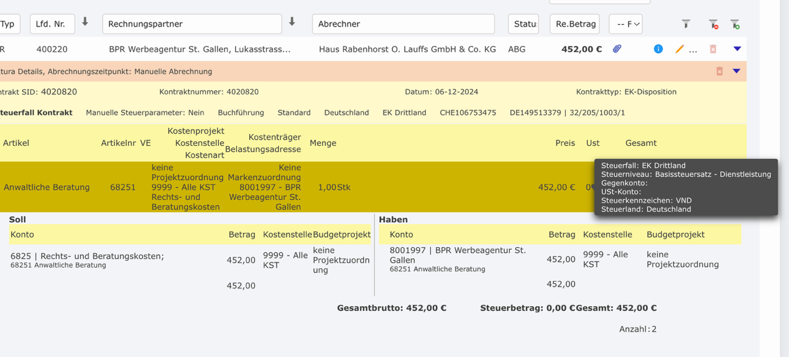The width and height of the screenshot is (789, 357).
Task: Click the Buchführung text
Action: (x=241, y=113)
